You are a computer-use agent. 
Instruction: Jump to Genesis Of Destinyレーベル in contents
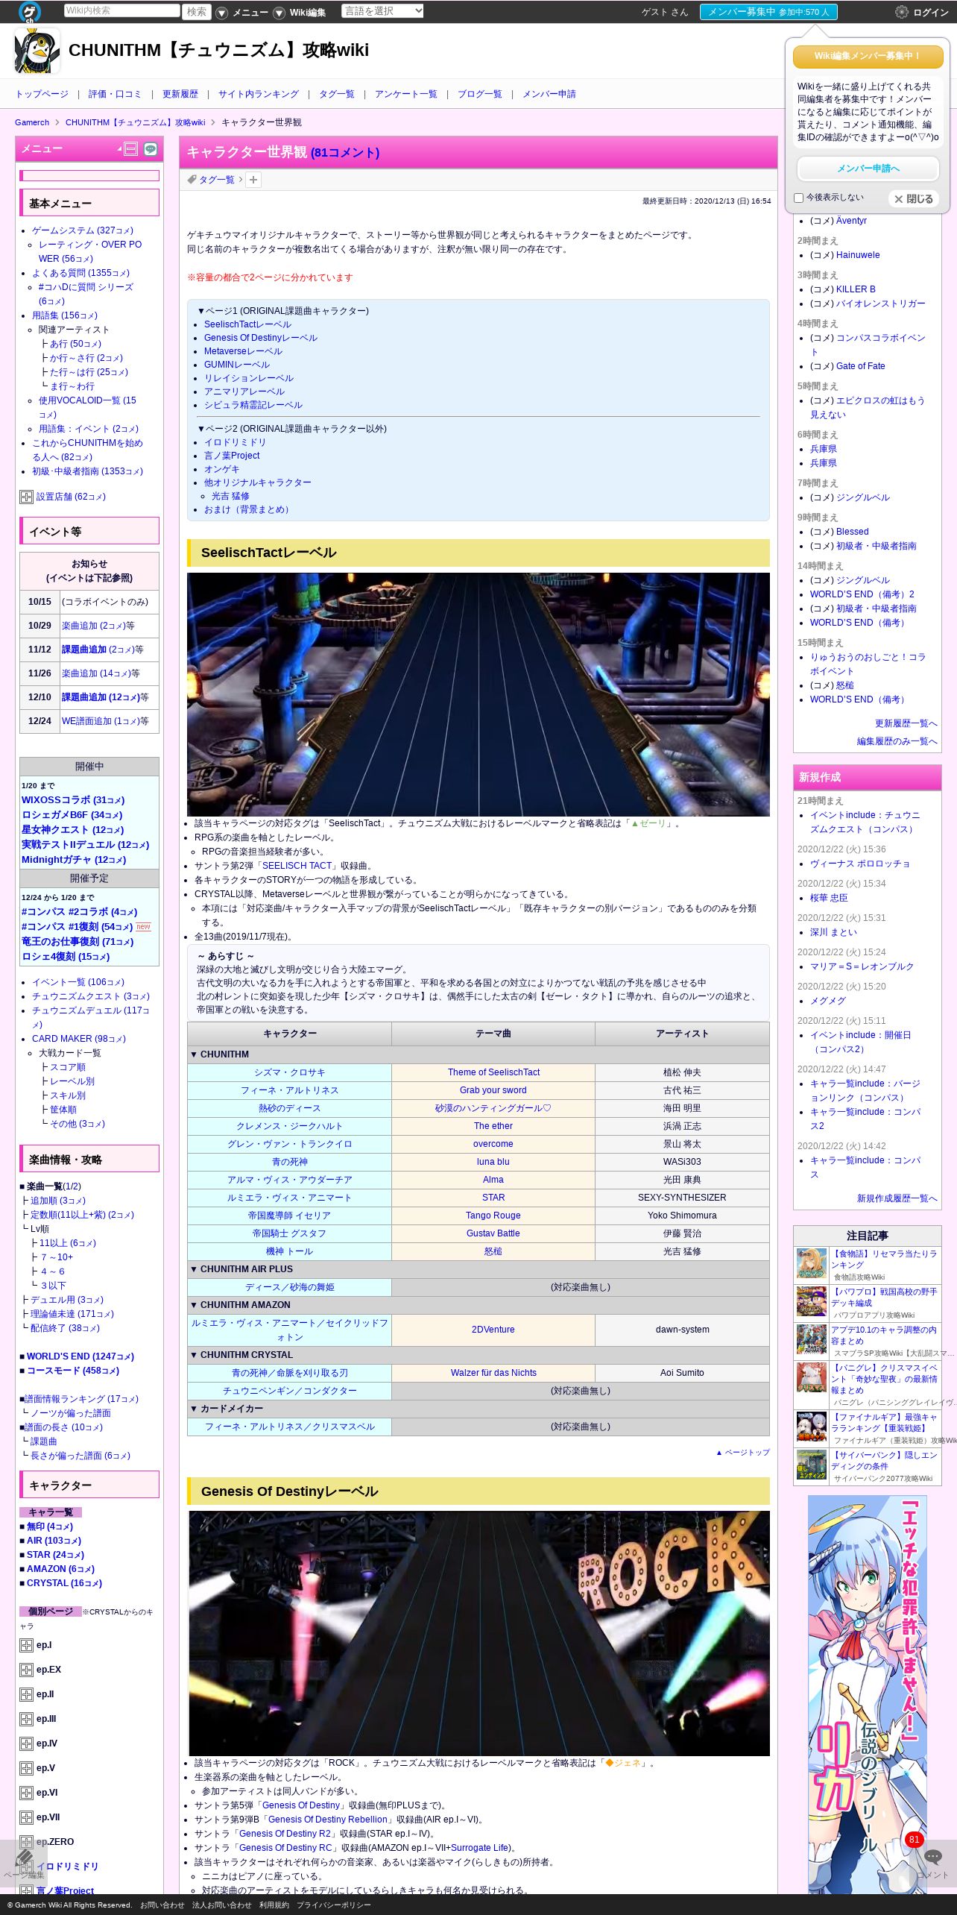pyautogui.click(x=260, y=338)
